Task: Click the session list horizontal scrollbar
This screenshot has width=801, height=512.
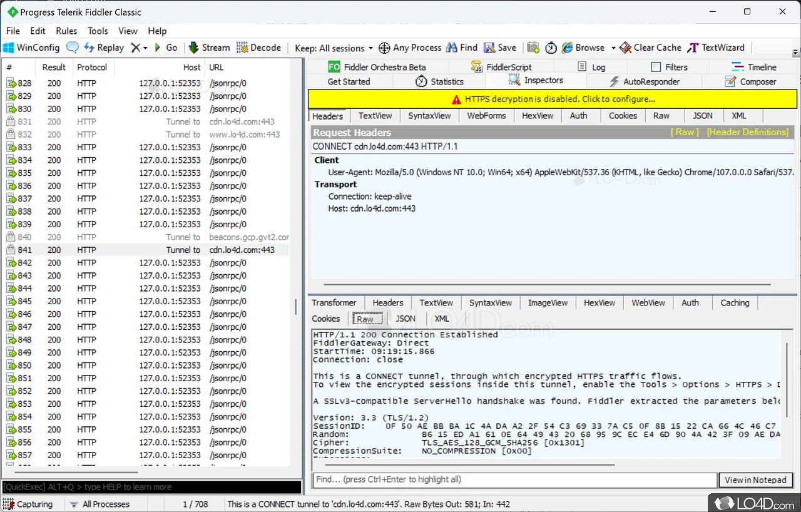Action: click(x=75, y=473)
